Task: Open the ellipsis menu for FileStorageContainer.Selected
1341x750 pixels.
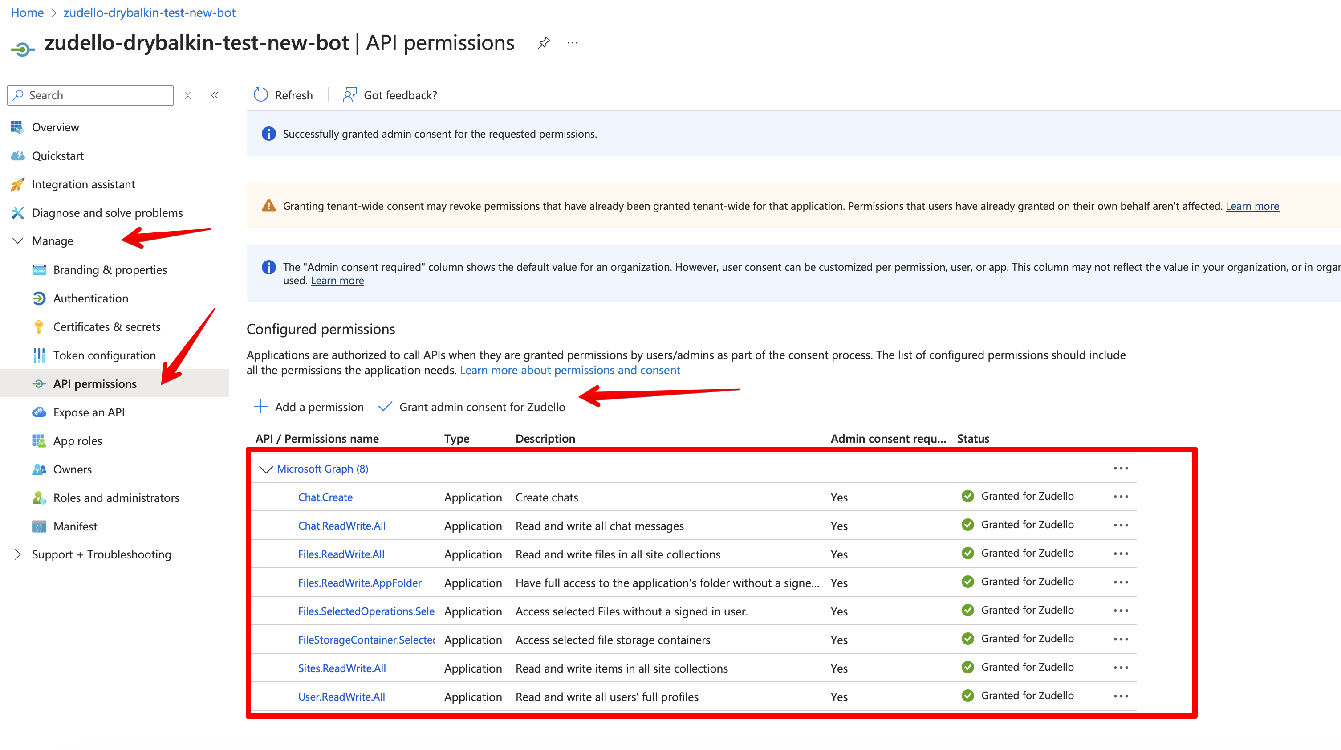Action: [1121, 640]
